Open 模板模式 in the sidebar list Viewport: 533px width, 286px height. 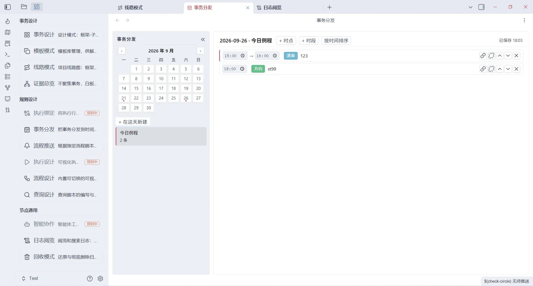pos(61,51)
